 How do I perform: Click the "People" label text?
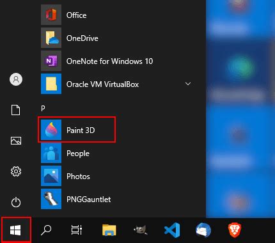click(x=78, y=153)
